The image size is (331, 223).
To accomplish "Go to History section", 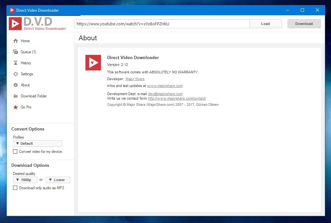I will [x=26, y=63].
